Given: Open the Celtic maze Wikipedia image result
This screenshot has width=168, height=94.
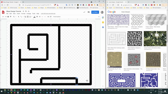Looking at the screenshot, I should tap(137, 20).
